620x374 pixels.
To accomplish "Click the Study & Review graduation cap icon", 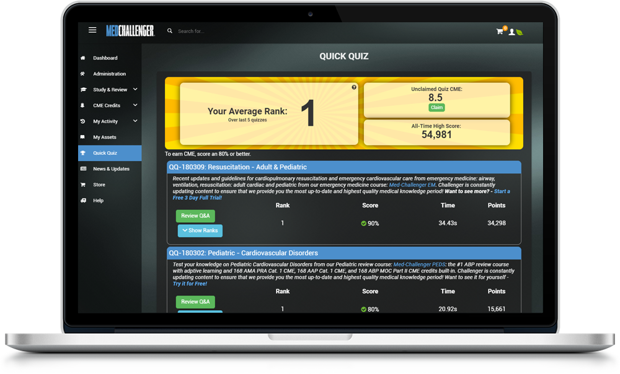I will pos(83,90).
